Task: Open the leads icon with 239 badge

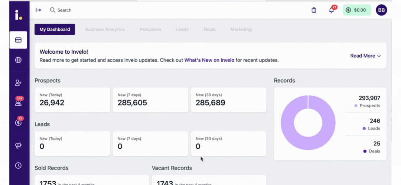Action: (19, 102)
